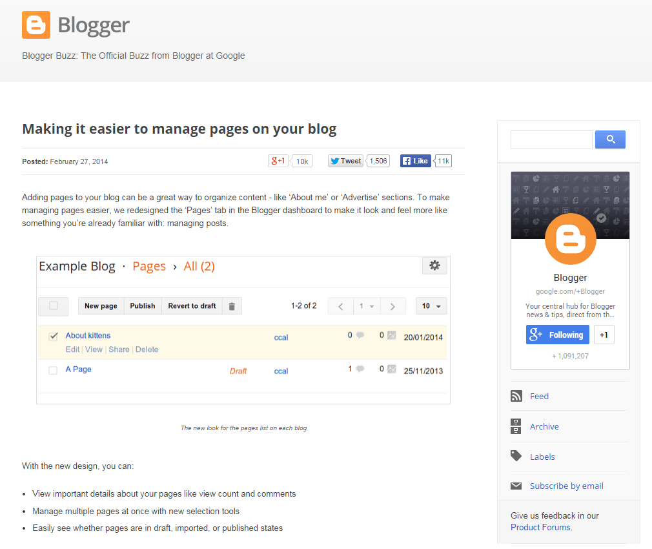
Task: Click the article title heading
Action: [x=179, y=129]
